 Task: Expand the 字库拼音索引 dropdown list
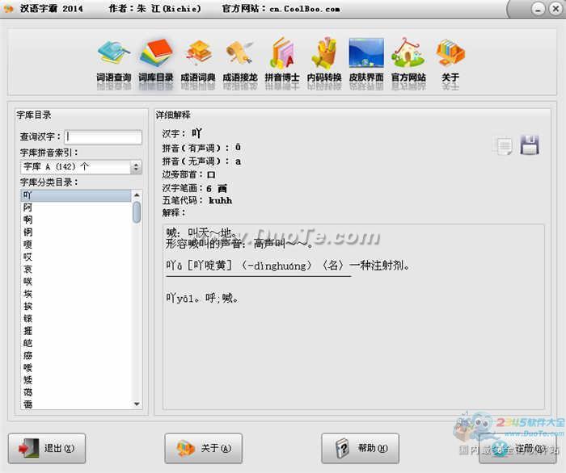[x=136, y=167]
